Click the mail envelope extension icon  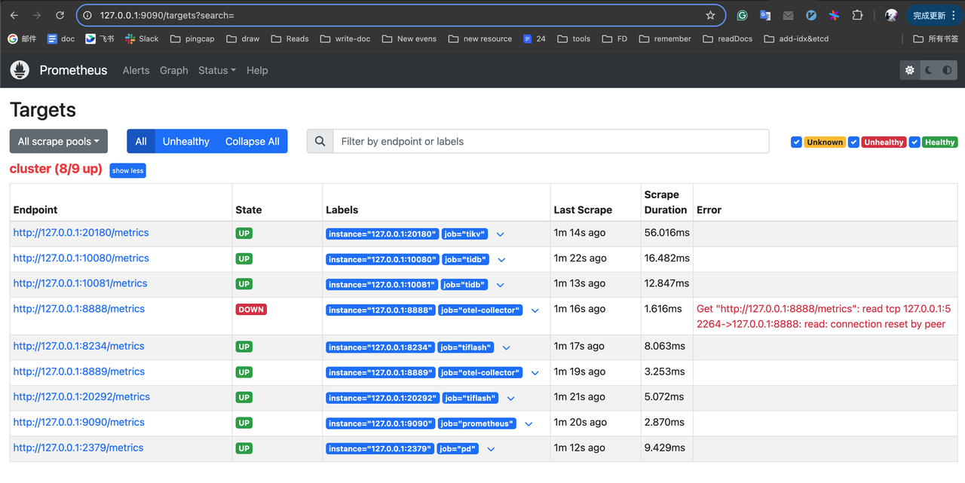[x=788, y=15]
